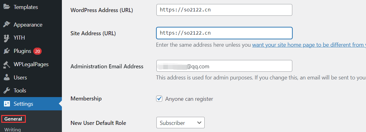Viewport: 366px width, 132px height.
Task: Click the Plugins plug icon
Action: pyautogui.click(x=7, y=51)
